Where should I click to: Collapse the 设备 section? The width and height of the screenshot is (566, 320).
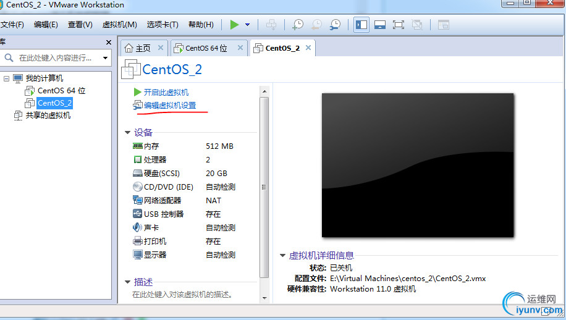127,132
